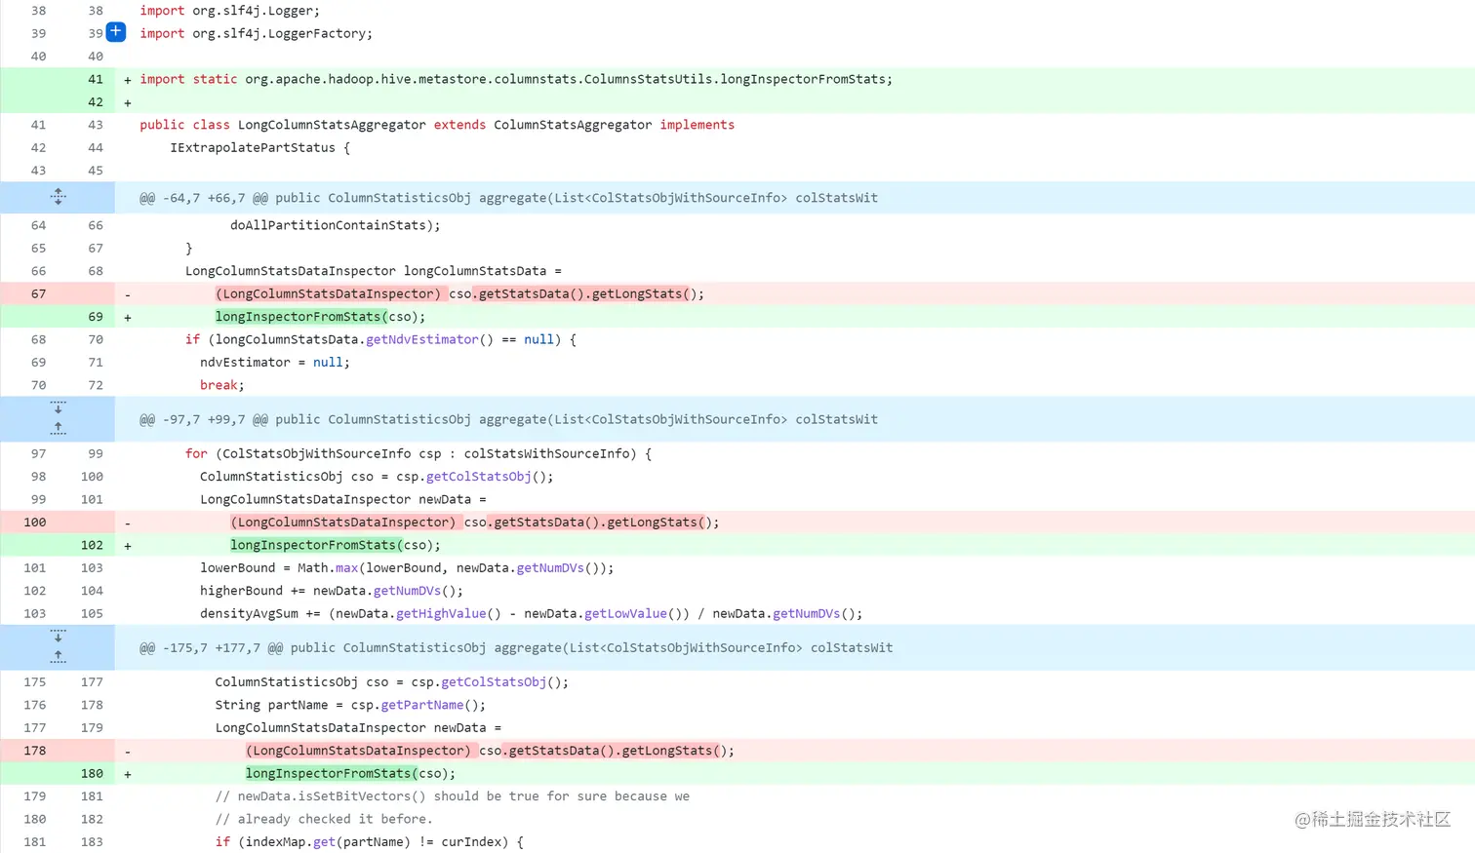Click the 'ndvEstimator = null;' line
Screen dimensions: 1475x853
(275, 362)
